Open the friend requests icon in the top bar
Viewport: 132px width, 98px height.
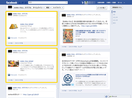(x=20, y=3)
